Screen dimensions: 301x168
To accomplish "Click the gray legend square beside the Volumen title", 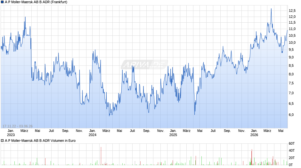I will click(2, 141).
